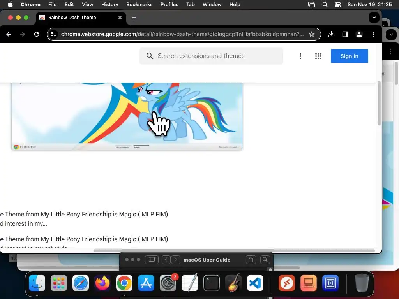The image size is (399, 299).
Task: Reload the Rainbow Dash Theme page
Action: (37, 34)
